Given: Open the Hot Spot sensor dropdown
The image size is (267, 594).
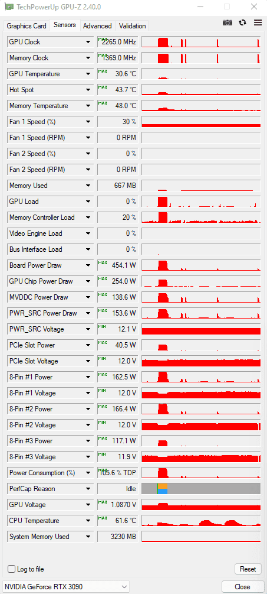Looking at the screenshot, I should pyautogui.click(x=88, y=90).
